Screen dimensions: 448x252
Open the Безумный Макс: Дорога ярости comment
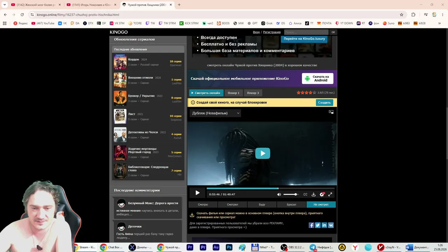[153, 203]
